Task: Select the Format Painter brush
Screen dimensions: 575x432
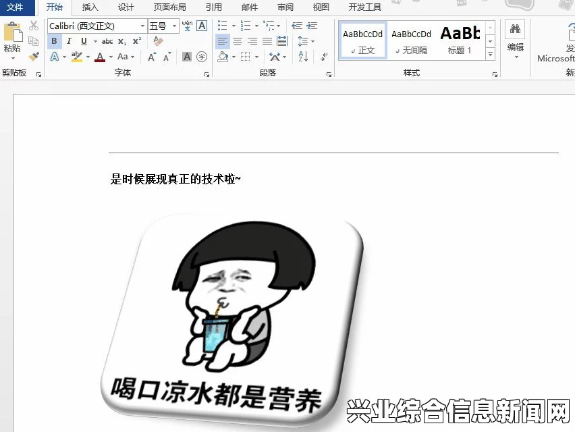Action: click(x=34, y=56)
